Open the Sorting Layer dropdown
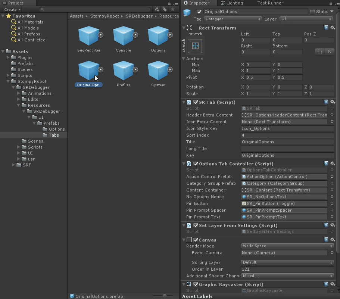The width and height of the screenshot is (340, 299). point(287,262)
